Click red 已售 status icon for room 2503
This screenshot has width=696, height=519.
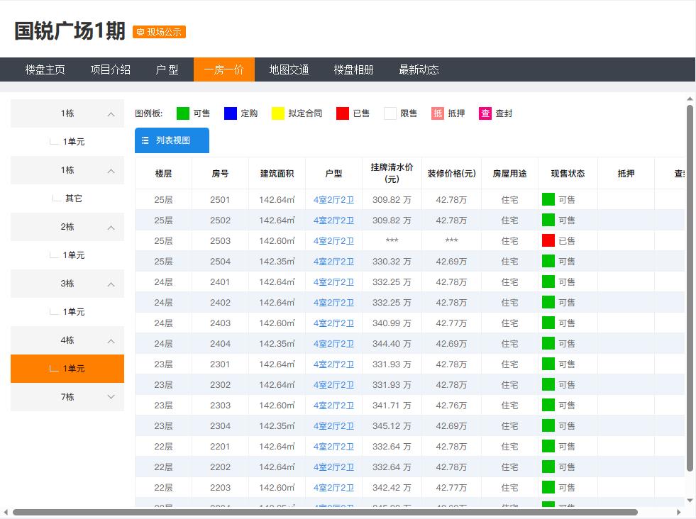pos(548,240)
